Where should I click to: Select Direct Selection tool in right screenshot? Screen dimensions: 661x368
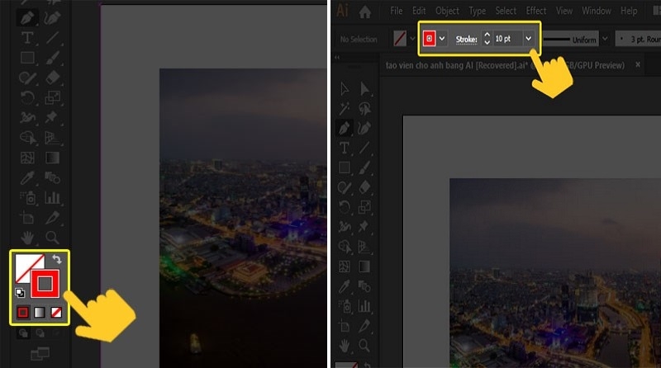(x=364, y=89)
